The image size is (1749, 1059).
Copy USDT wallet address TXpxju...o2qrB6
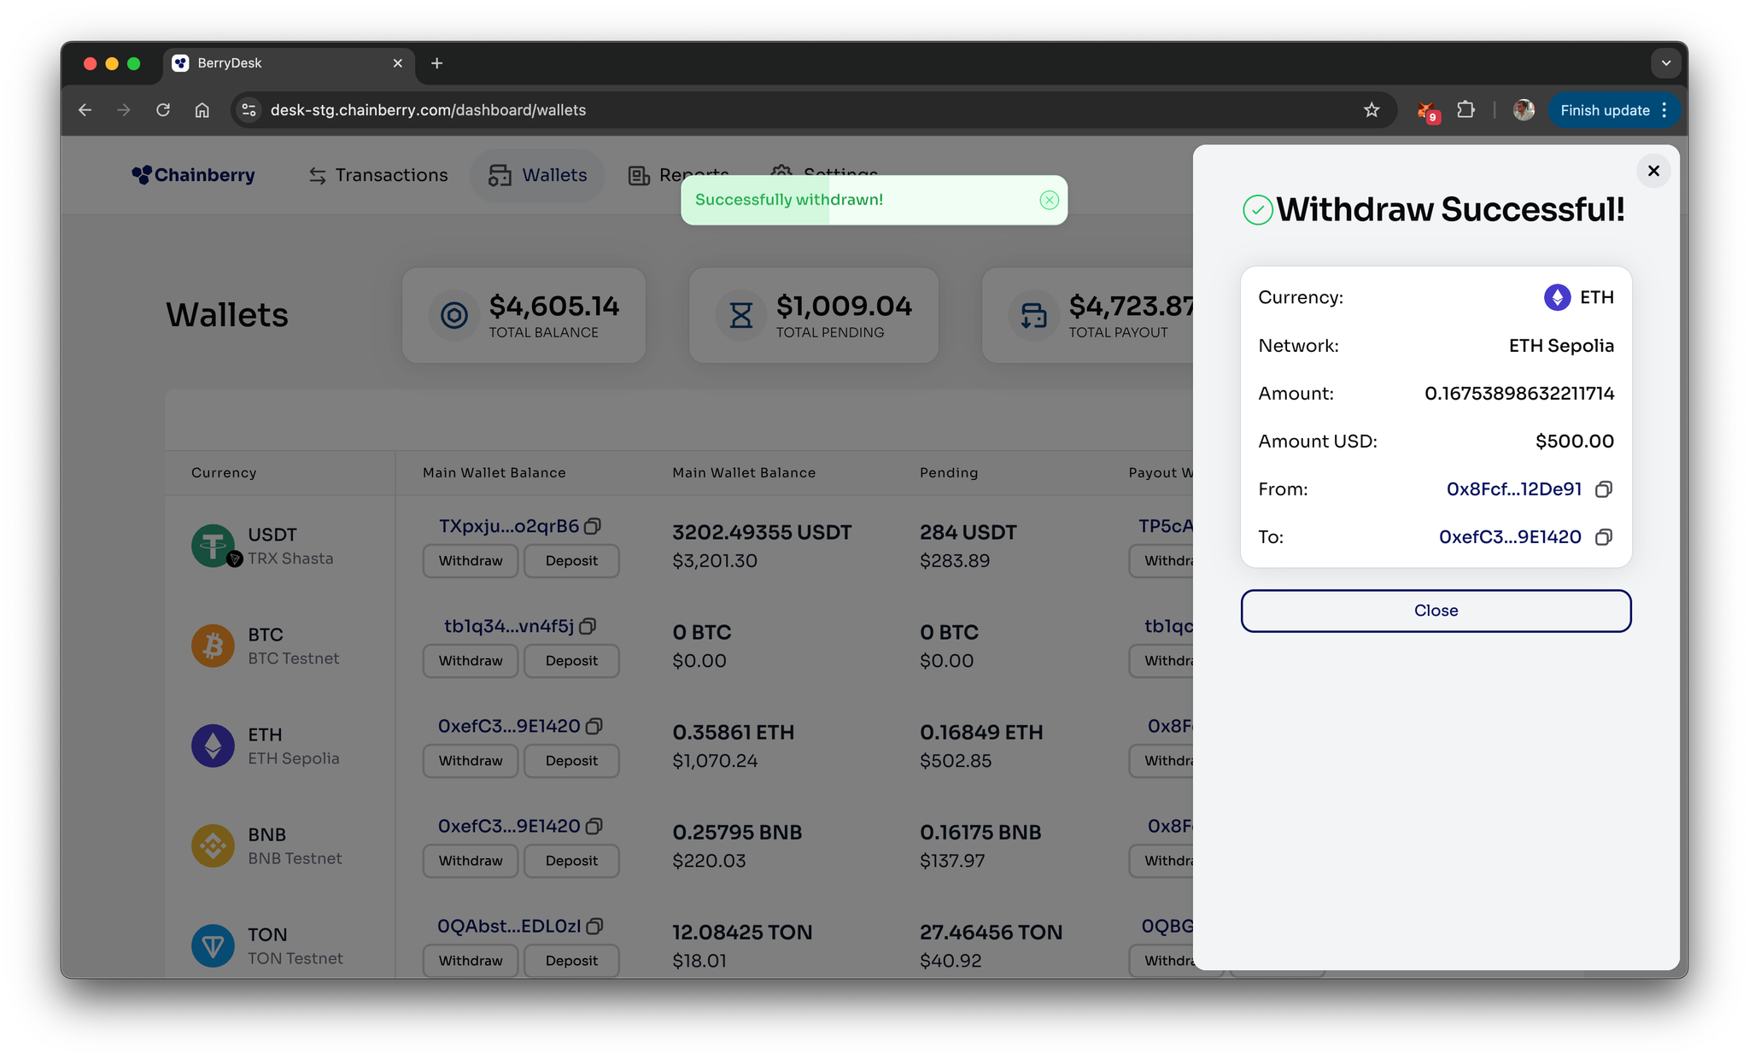pos(593,526)
